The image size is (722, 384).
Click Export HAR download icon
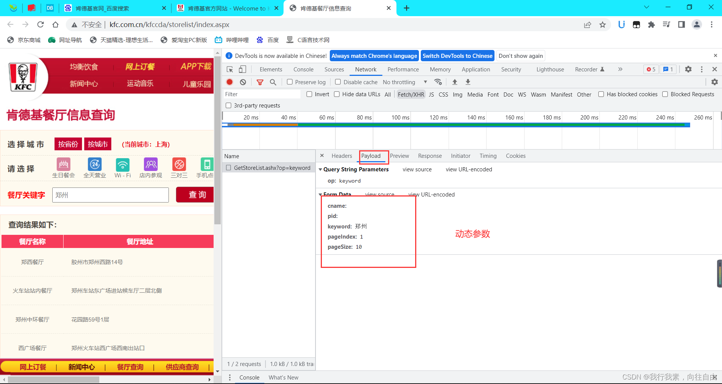tap(468, 82)
